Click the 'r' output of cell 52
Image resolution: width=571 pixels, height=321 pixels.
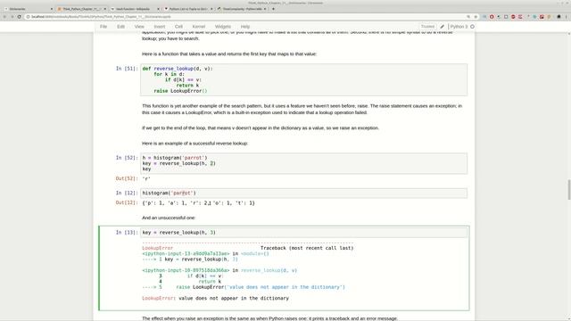point(146,178)
